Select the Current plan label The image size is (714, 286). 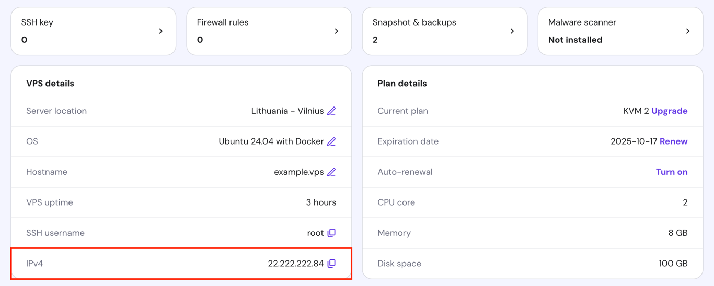click(402, 111)
